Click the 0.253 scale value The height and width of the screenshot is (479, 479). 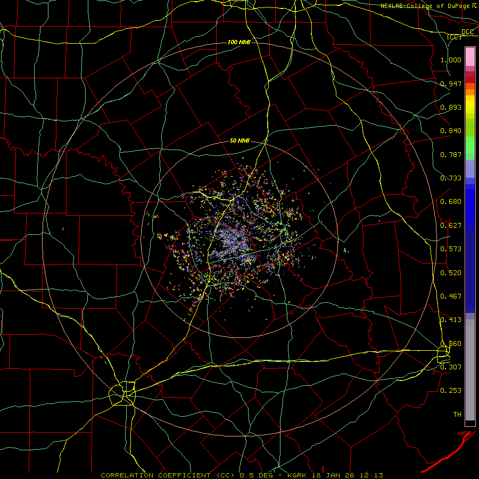[x=451, y=391]
